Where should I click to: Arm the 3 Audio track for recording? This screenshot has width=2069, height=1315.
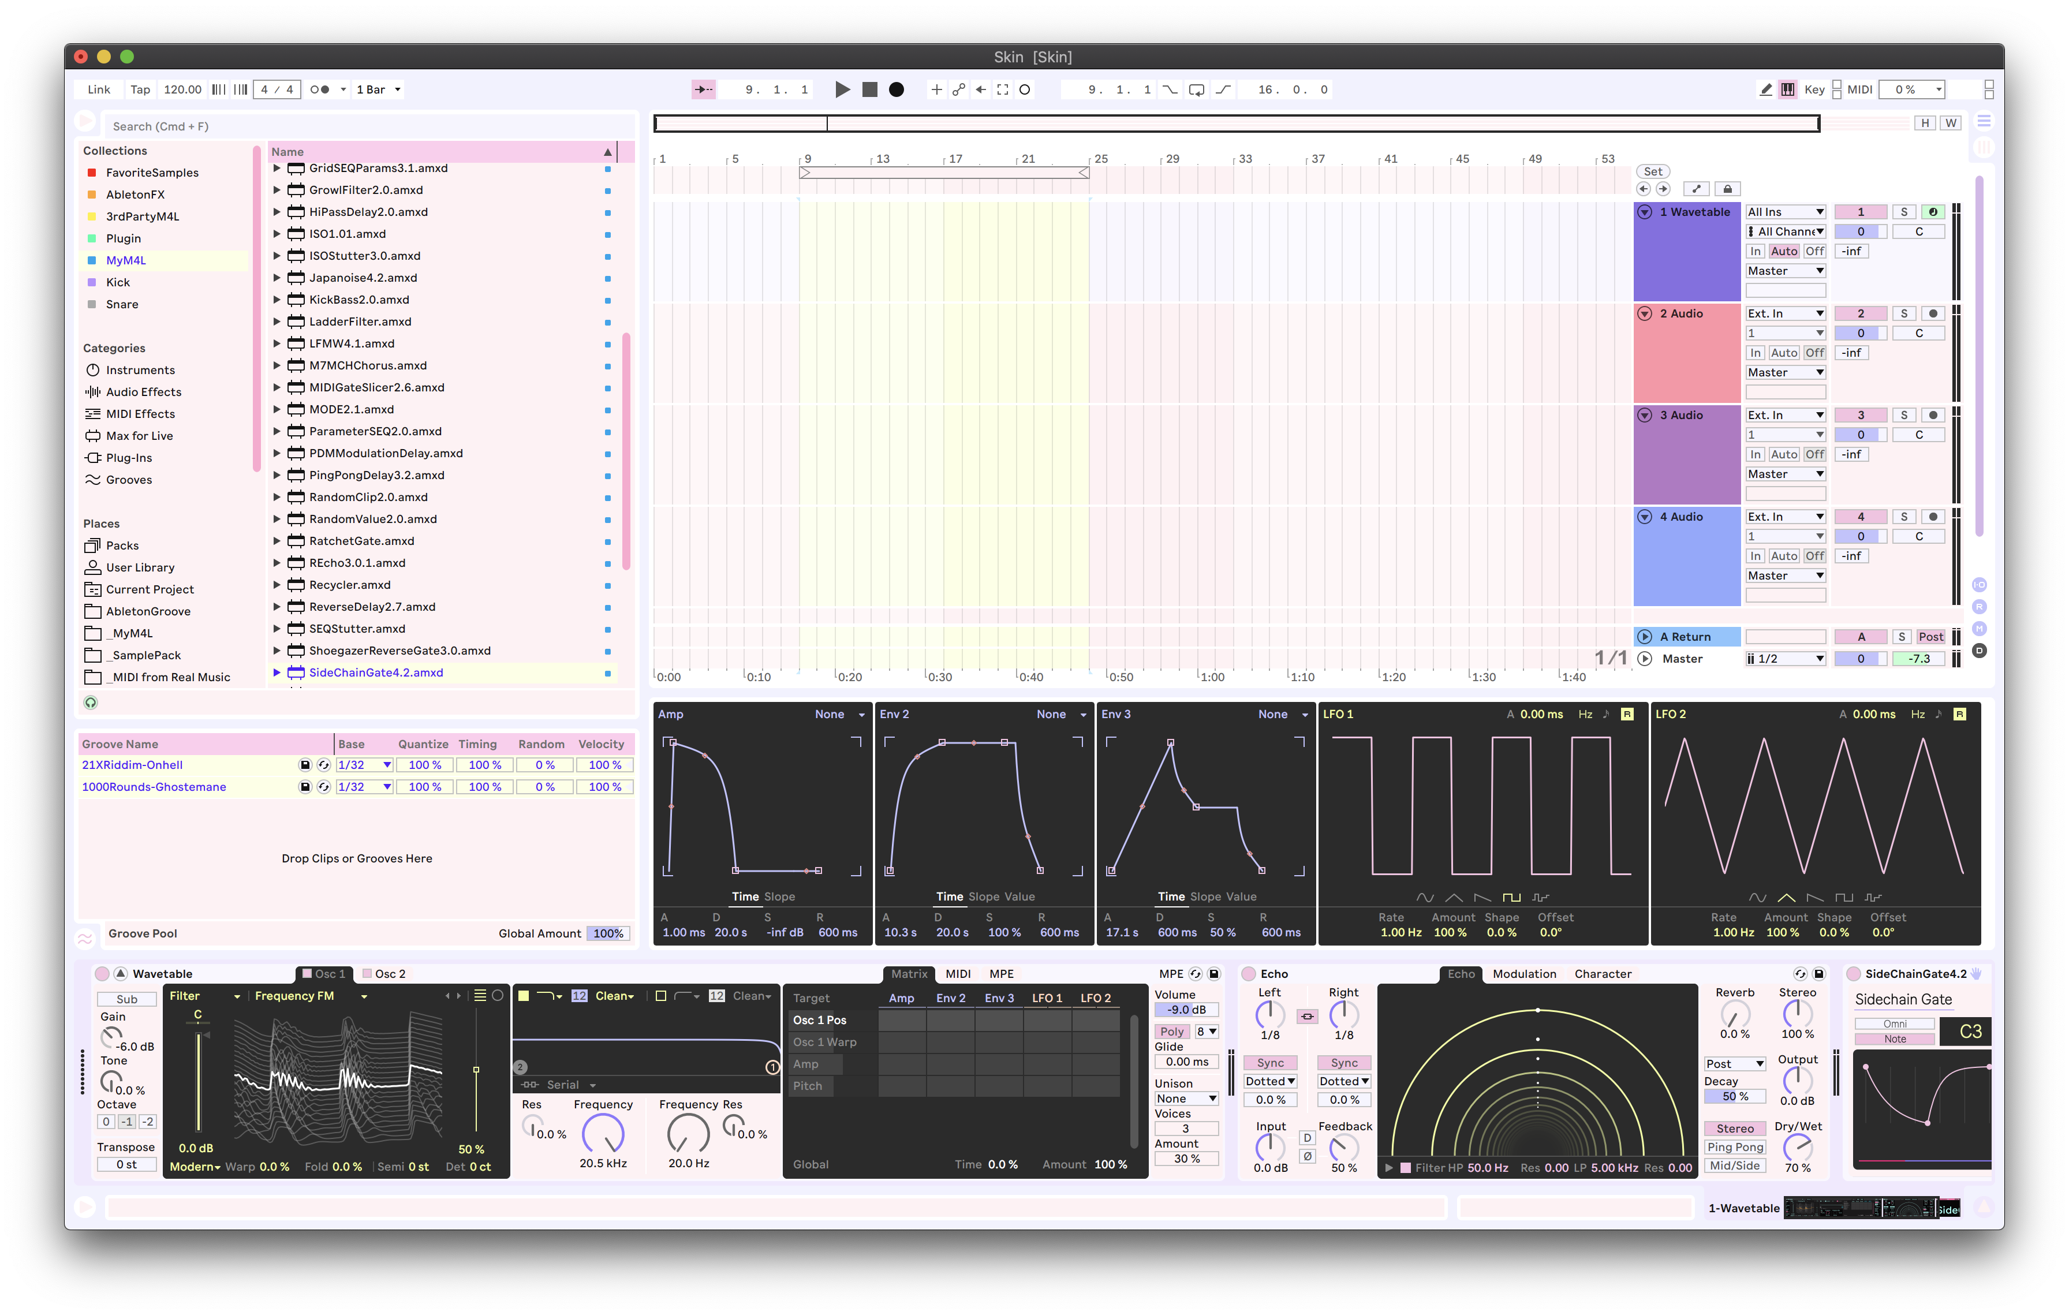pos(1932,415)
